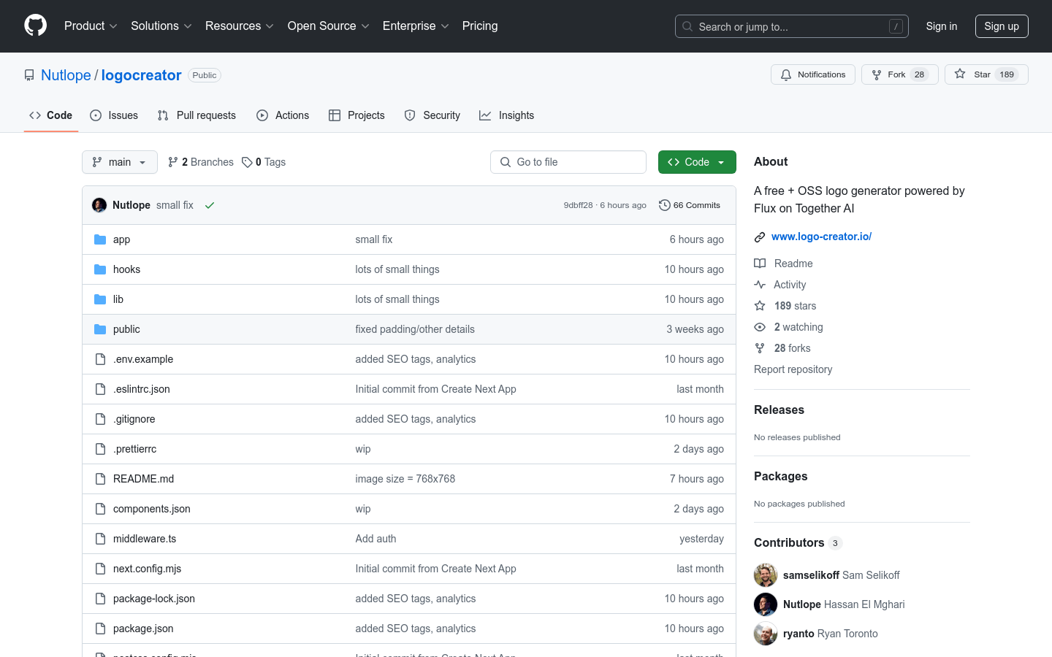Open samselikoff's avatar
This screenshot has height=657, width=1052.
[x=766, y=575]
